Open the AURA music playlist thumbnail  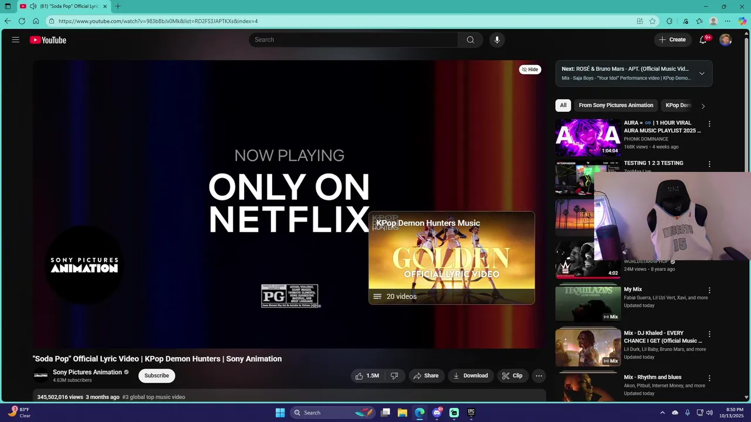point(588,138)
